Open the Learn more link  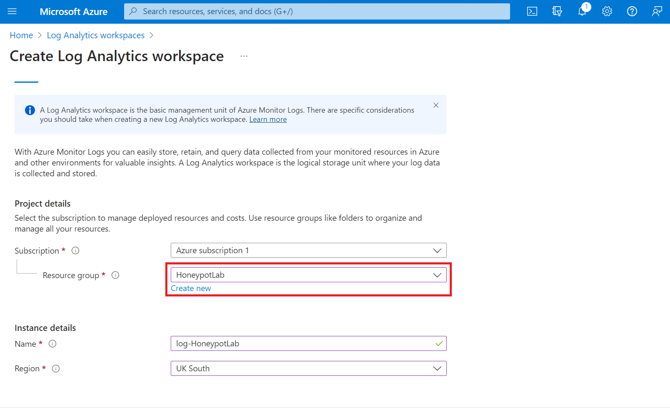click(268, 119)
